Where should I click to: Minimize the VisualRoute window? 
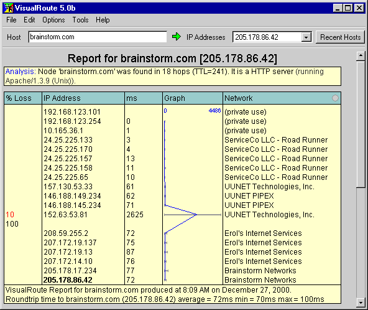(338, 8)
